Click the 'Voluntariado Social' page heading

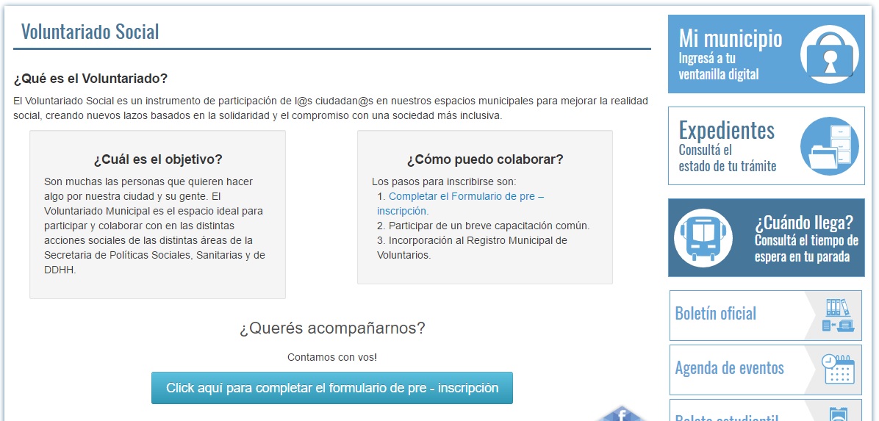pyautogui.click(x=90, y=32)
